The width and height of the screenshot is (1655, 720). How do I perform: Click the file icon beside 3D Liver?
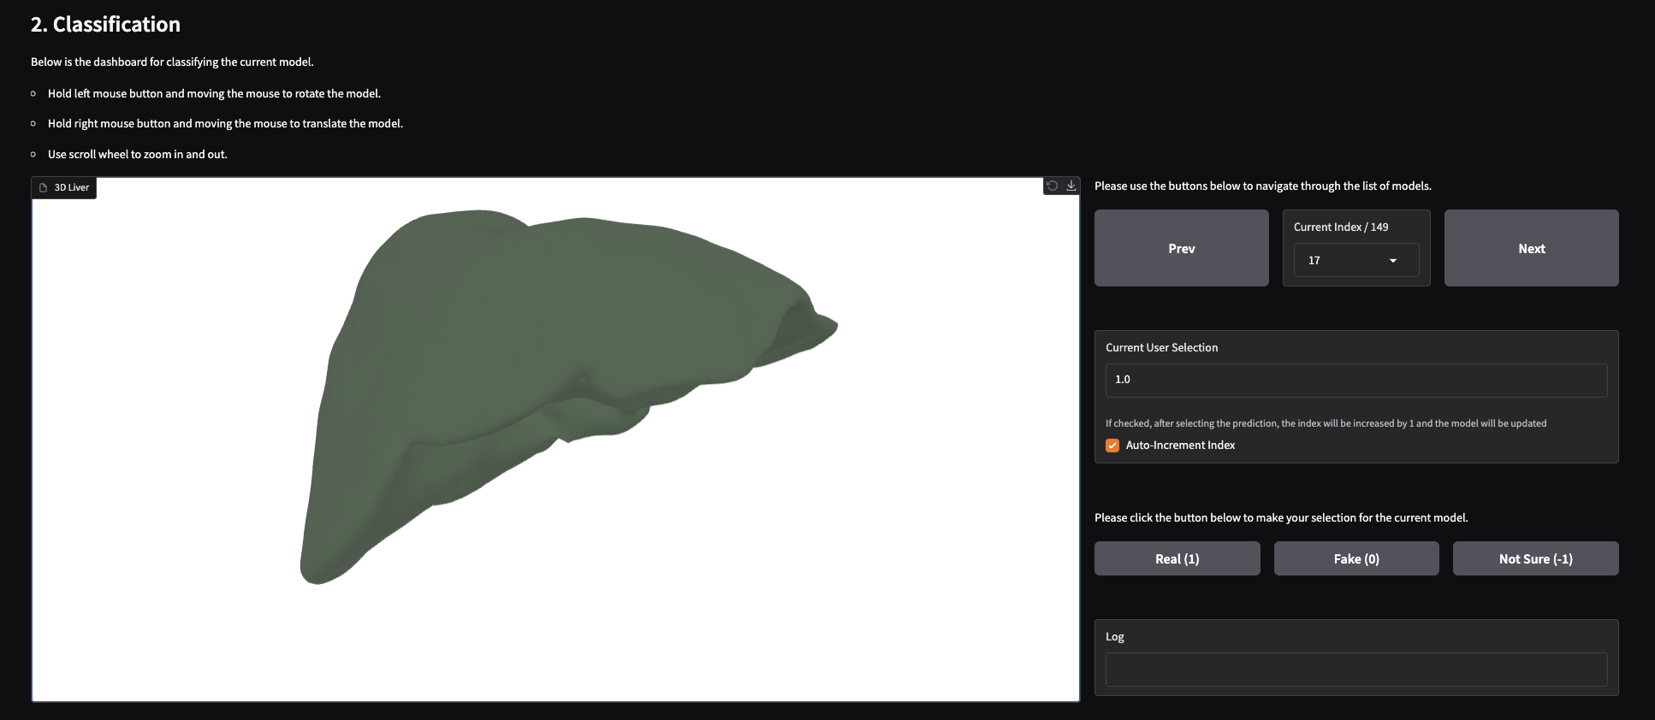tap(44, 187)
